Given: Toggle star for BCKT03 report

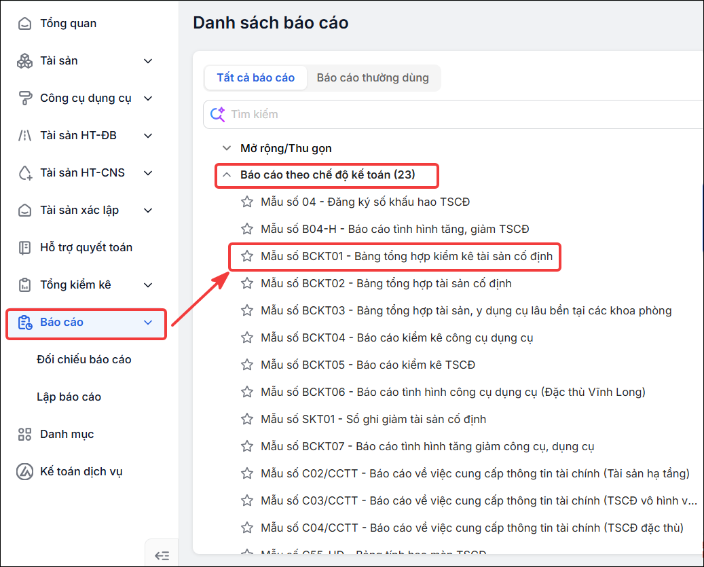Looking at the screenshot, I should click(x=247, y=310).
